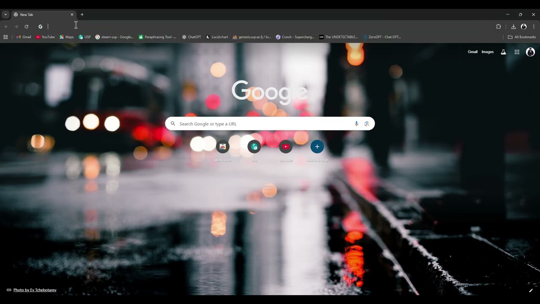Close the New Tab tab
540x304 pixels.
click(72, 14)
